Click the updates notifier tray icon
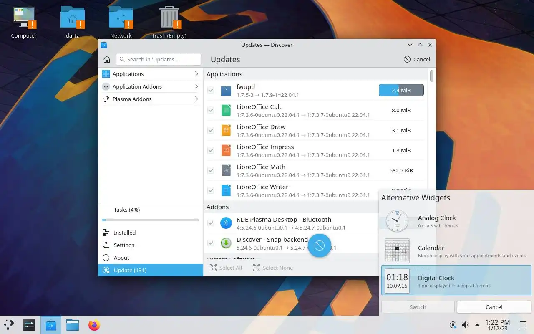This screenshot has height=334, width=534. click(453, 325)
